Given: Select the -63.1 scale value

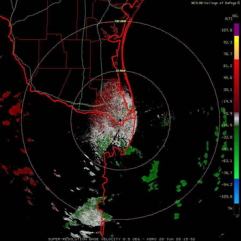Looking at the screenshot, I should 227,161.
